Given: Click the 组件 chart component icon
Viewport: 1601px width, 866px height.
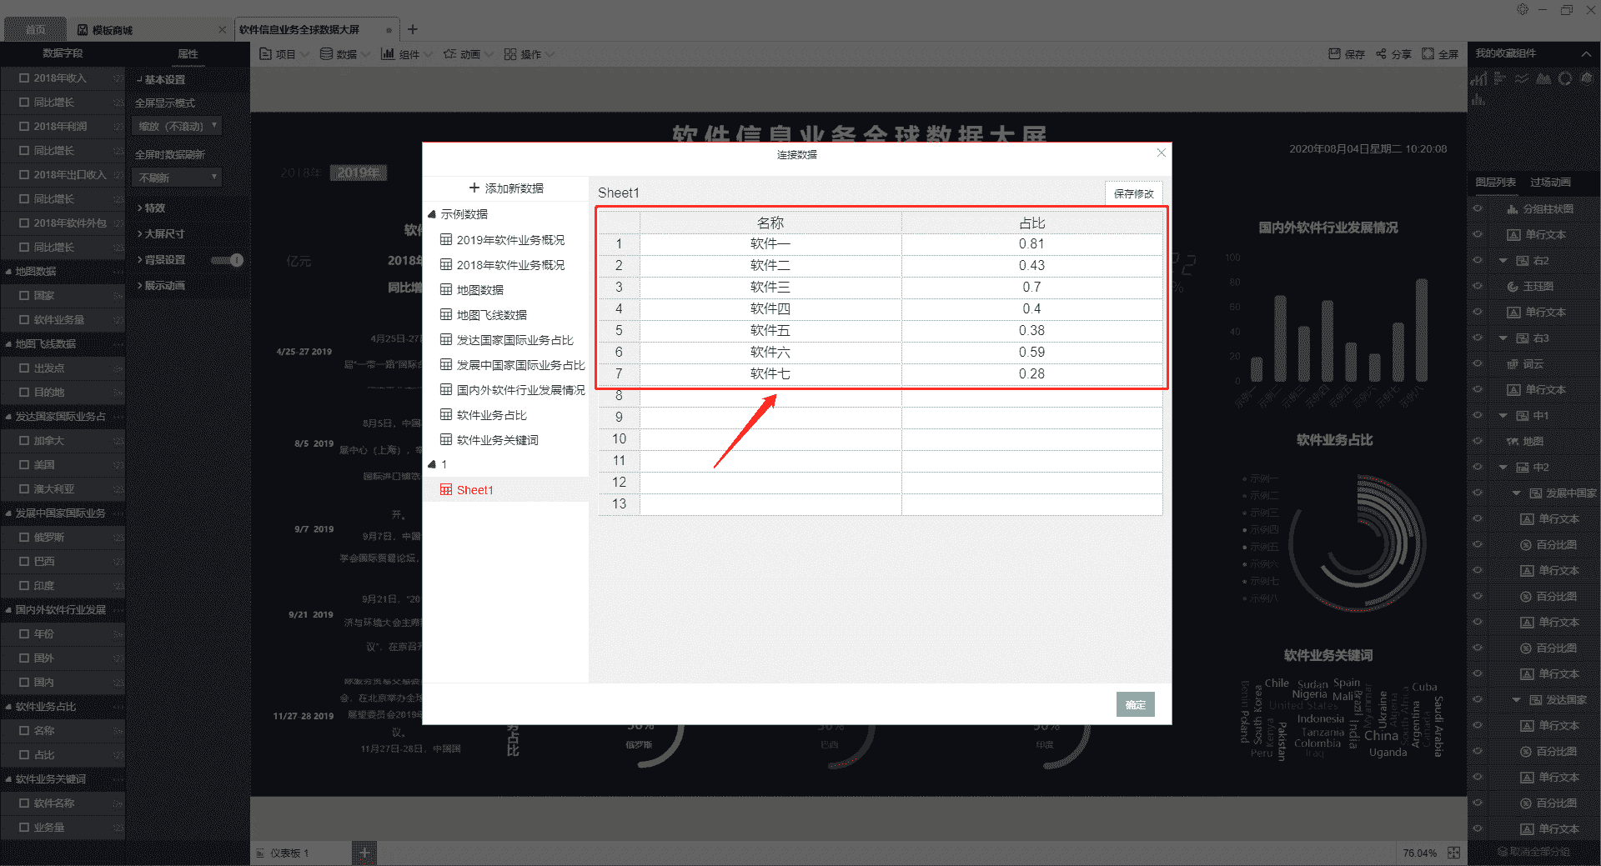Looking at the screenshot, I should click(x=388, y=54).
